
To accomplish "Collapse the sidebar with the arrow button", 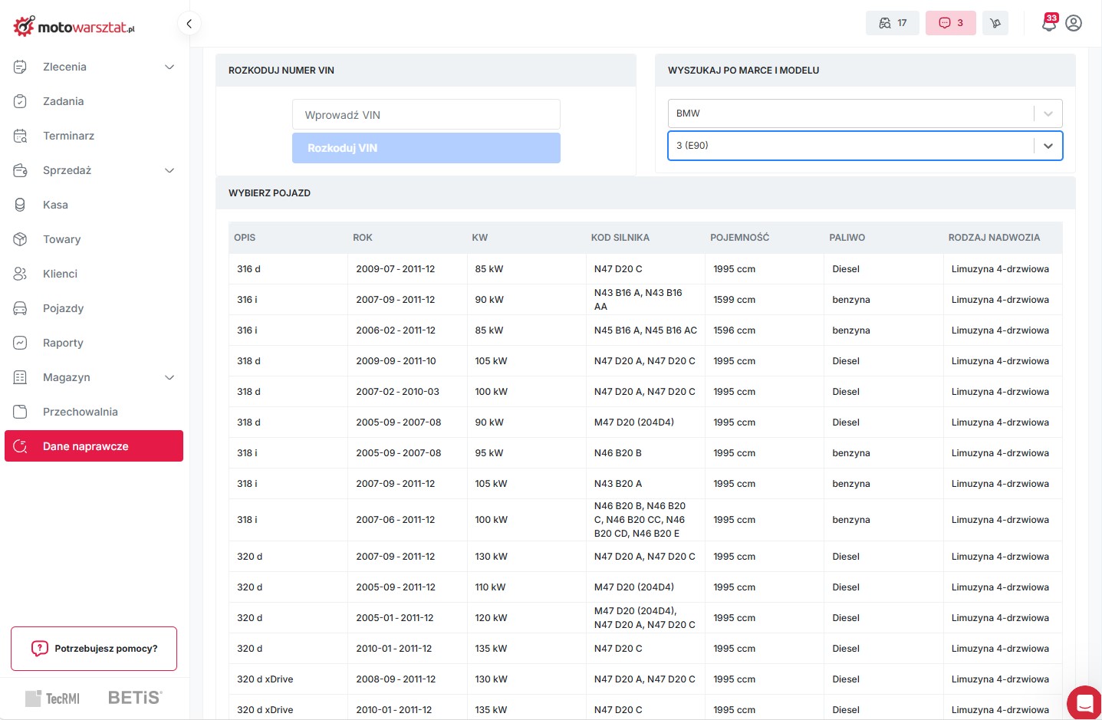I will click(189, 24).
